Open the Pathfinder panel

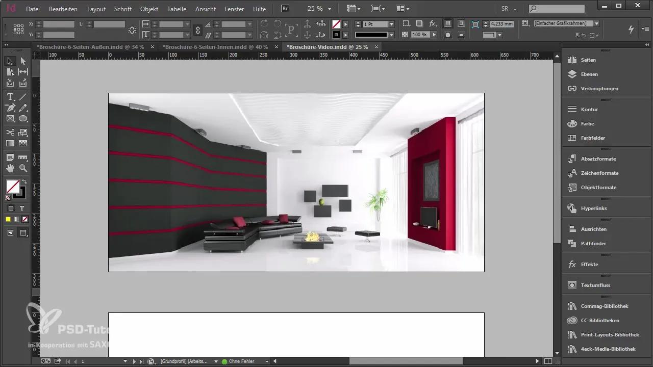click(593, 243)
